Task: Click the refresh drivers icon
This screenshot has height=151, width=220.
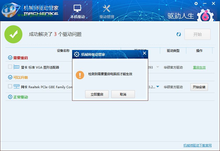Action: click(x=179, y=34)
